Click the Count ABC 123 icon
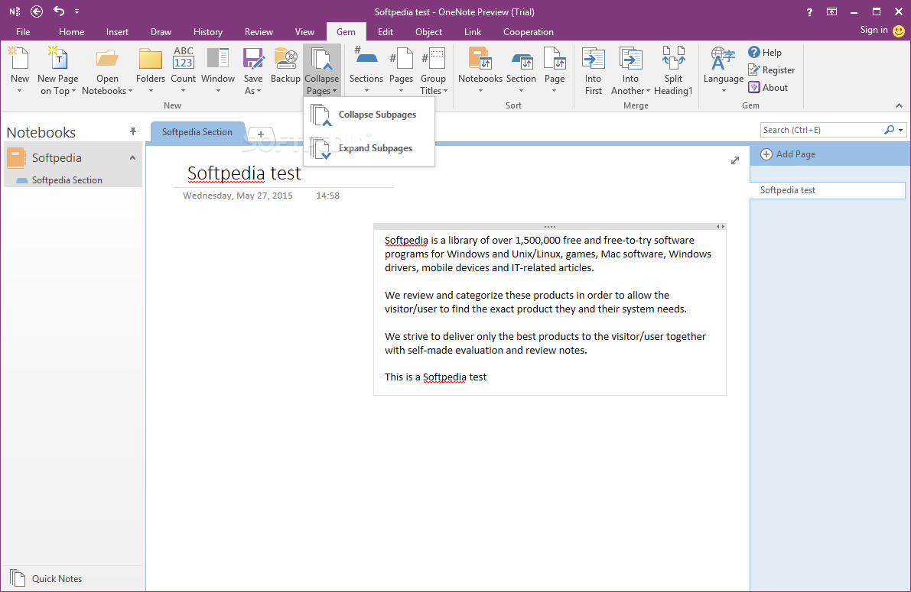The height and width of the screenshot is (592, 911). tap(183, 59)
